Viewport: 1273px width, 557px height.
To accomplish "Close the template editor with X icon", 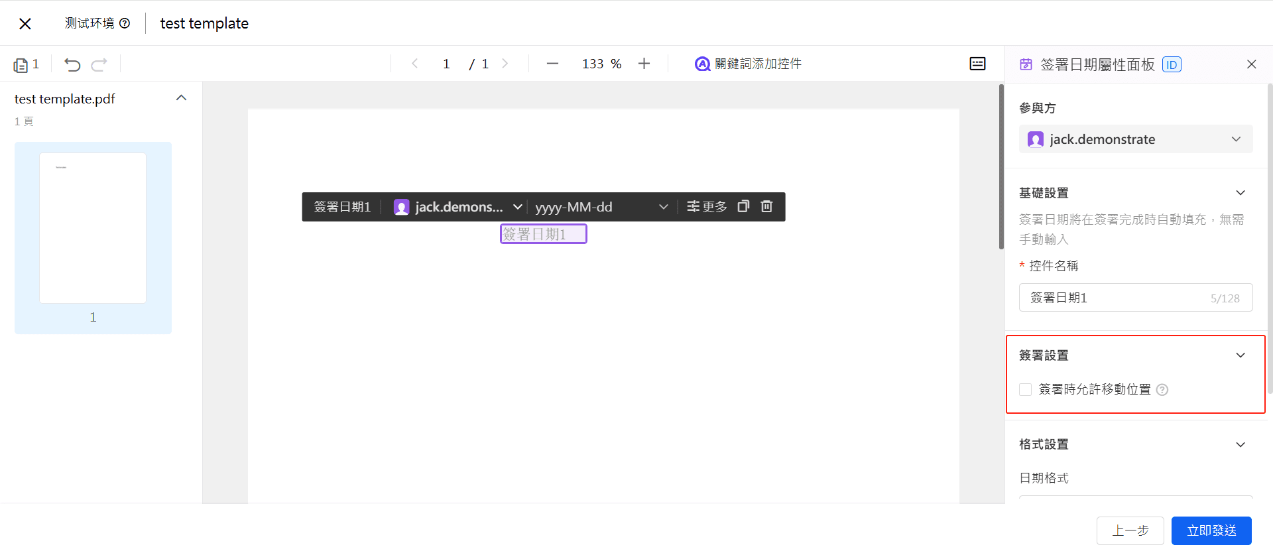I will [25, 24].
